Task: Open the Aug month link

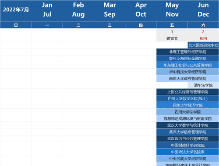Action: click(x=78, y=14)
